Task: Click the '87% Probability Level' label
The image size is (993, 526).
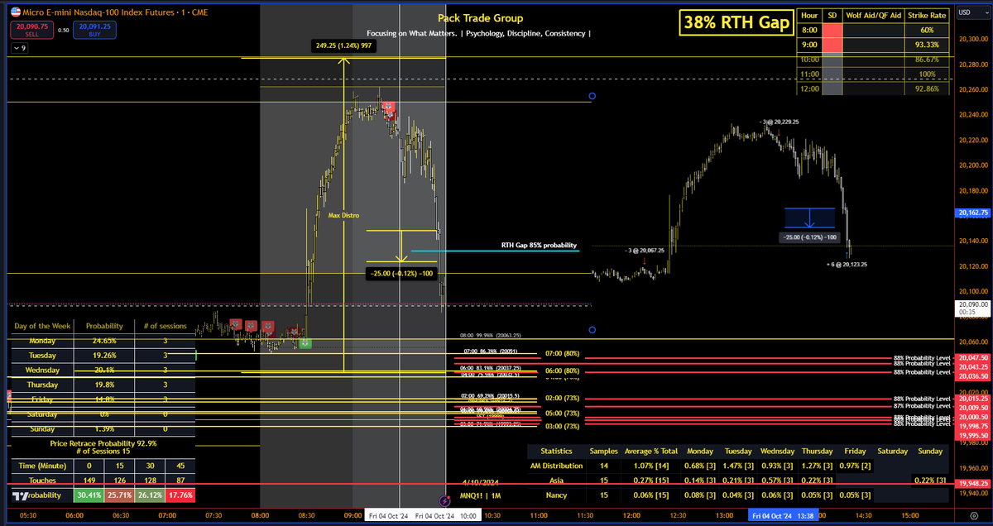Action: pyautogui.click(x=922, y=406)
